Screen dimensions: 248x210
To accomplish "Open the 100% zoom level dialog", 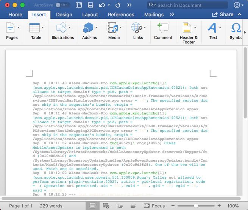I will pos(233,206).
